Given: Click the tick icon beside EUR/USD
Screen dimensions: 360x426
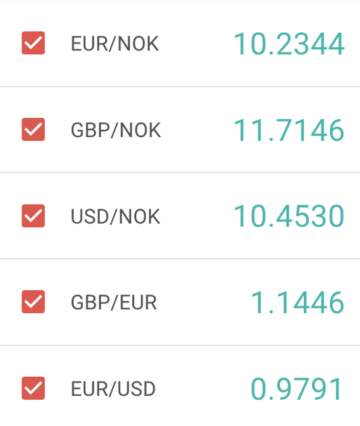Looking at the screenshot, I should [33, 388].
